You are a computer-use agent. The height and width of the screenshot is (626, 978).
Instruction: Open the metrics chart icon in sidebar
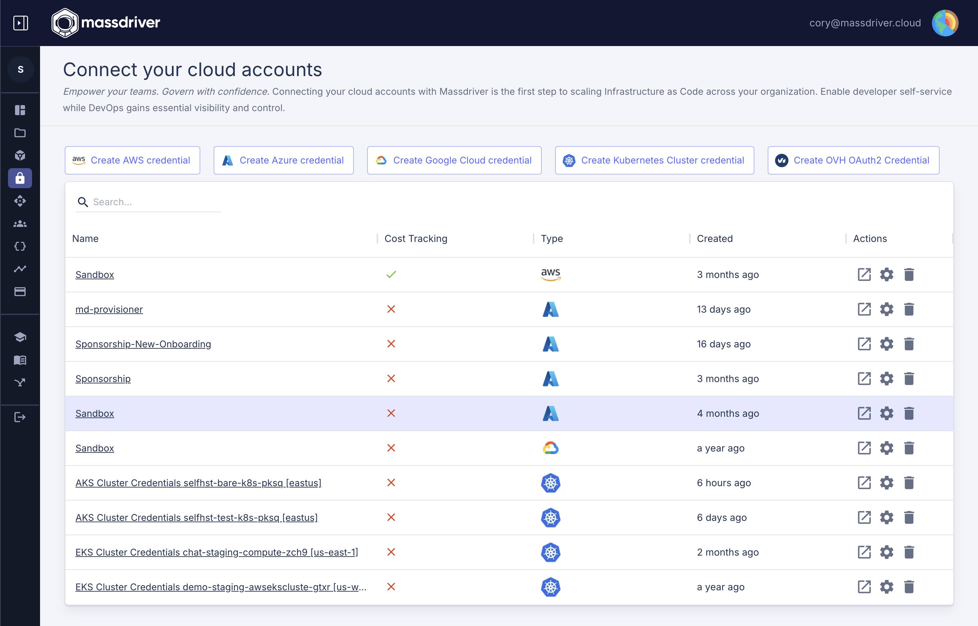(20, 269)
